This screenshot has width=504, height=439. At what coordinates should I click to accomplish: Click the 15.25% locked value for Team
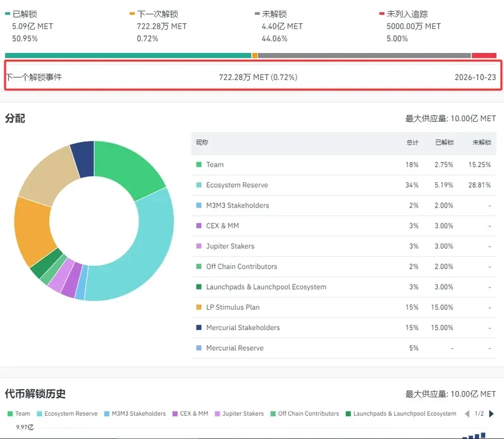(479, 165)
